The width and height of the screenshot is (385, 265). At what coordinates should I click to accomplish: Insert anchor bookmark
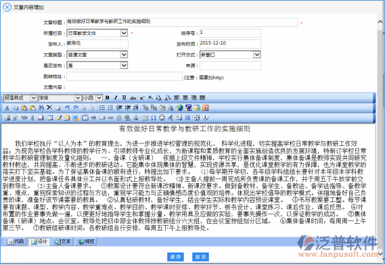coord(136,118)
